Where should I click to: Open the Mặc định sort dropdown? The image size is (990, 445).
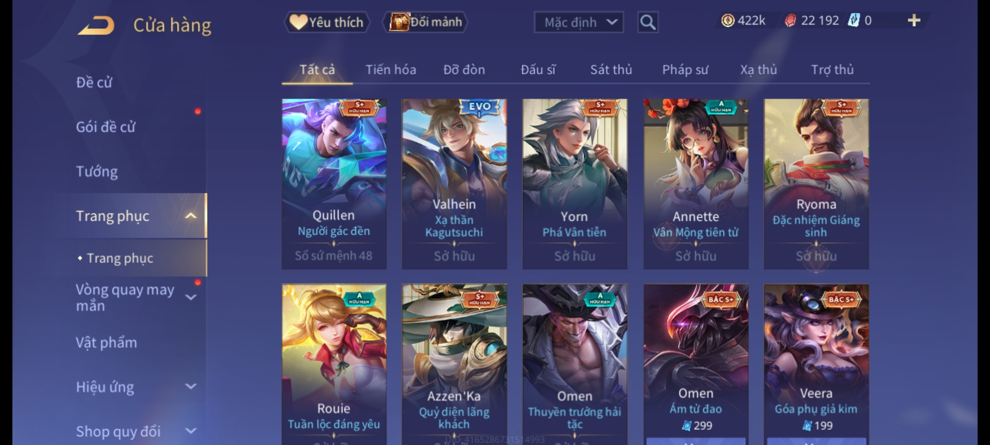tap(579, 22)
